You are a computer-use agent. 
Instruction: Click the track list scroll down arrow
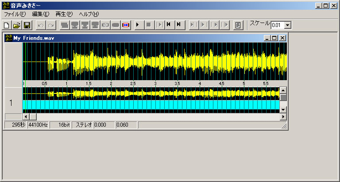(x=283, y=109)
